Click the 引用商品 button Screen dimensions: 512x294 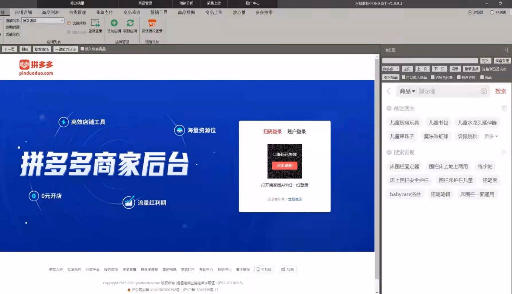391,77
